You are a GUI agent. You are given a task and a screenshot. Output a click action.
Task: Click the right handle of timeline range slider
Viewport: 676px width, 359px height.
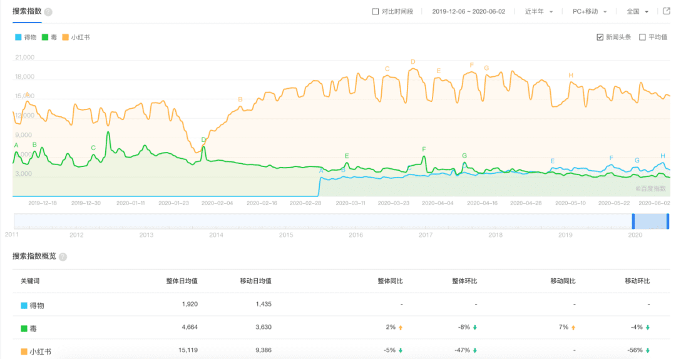click(x=668, y=221)
